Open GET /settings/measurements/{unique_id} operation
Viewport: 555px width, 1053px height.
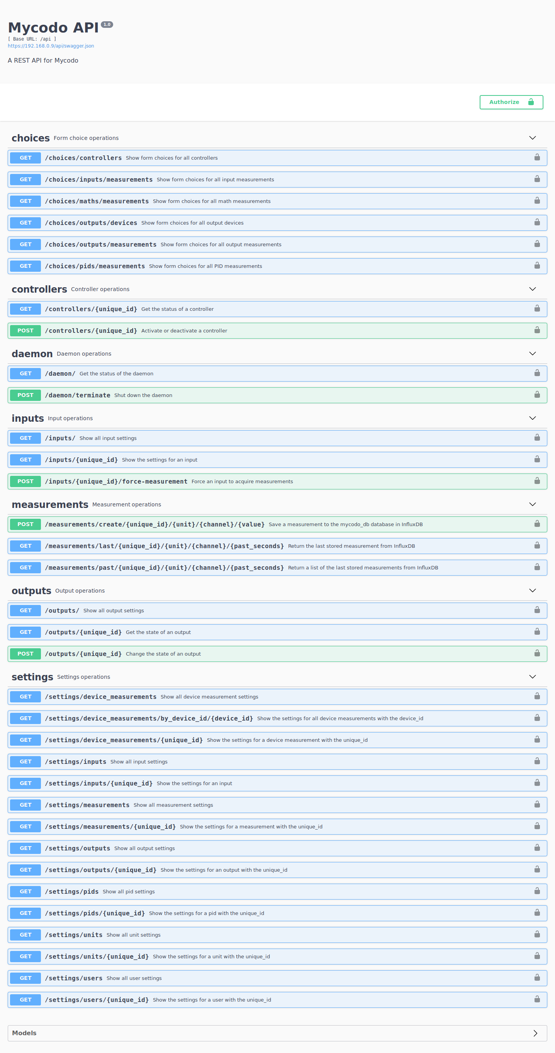(x=277, y=826)
